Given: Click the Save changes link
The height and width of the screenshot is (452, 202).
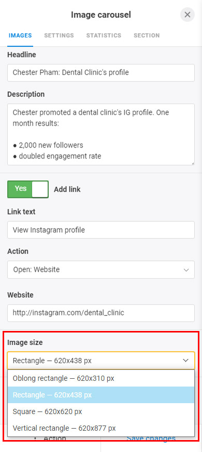Looking at the screenshot, I should click(151, 438).
